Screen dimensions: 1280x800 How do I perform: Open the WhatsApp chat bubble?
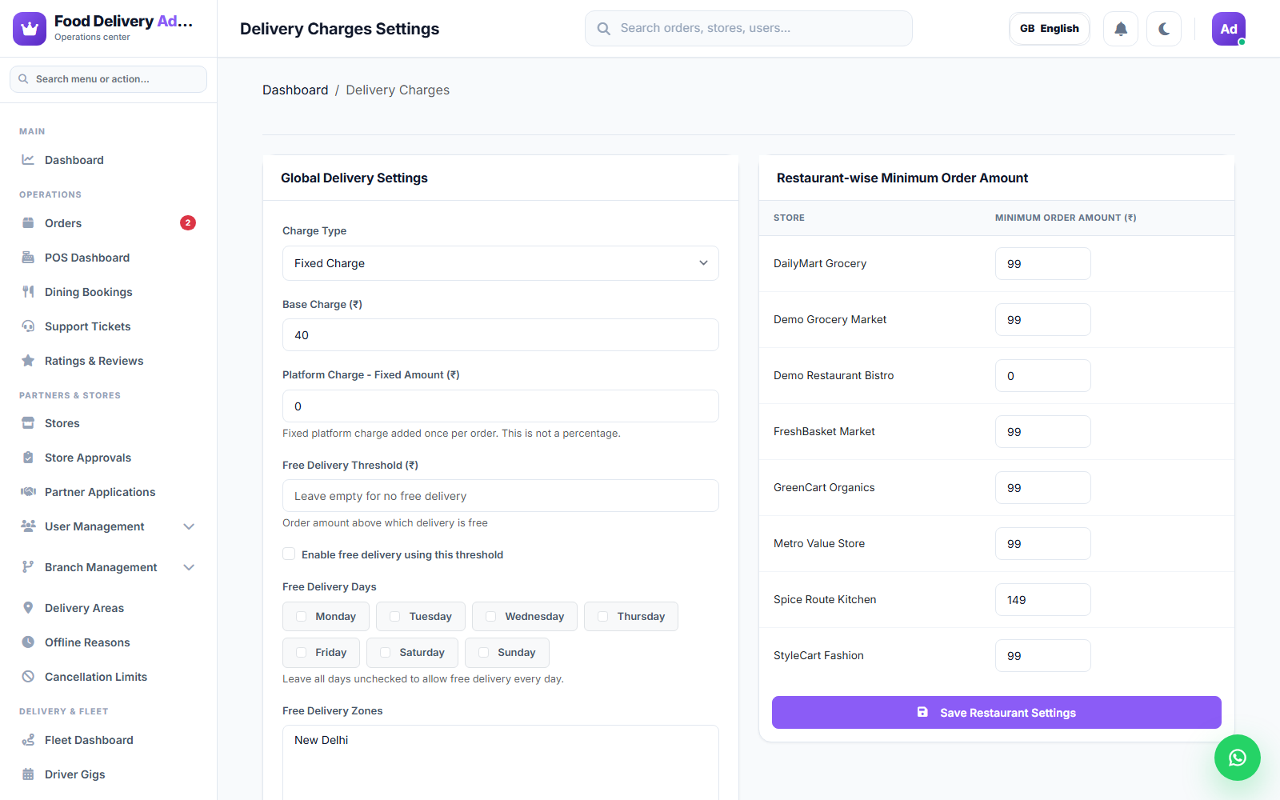(1238, 758)
